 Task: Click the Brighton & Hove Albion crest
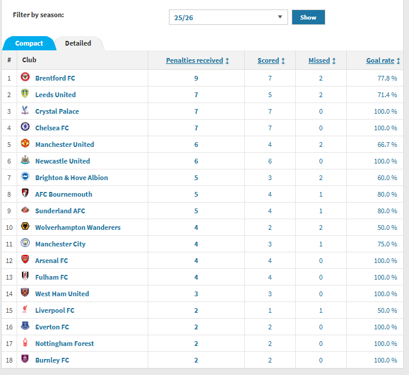(25, 177)
